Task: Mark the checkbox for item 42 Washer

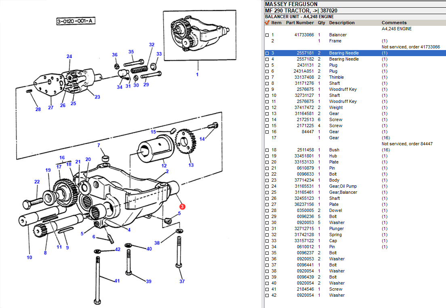Action: click(267, 295)
